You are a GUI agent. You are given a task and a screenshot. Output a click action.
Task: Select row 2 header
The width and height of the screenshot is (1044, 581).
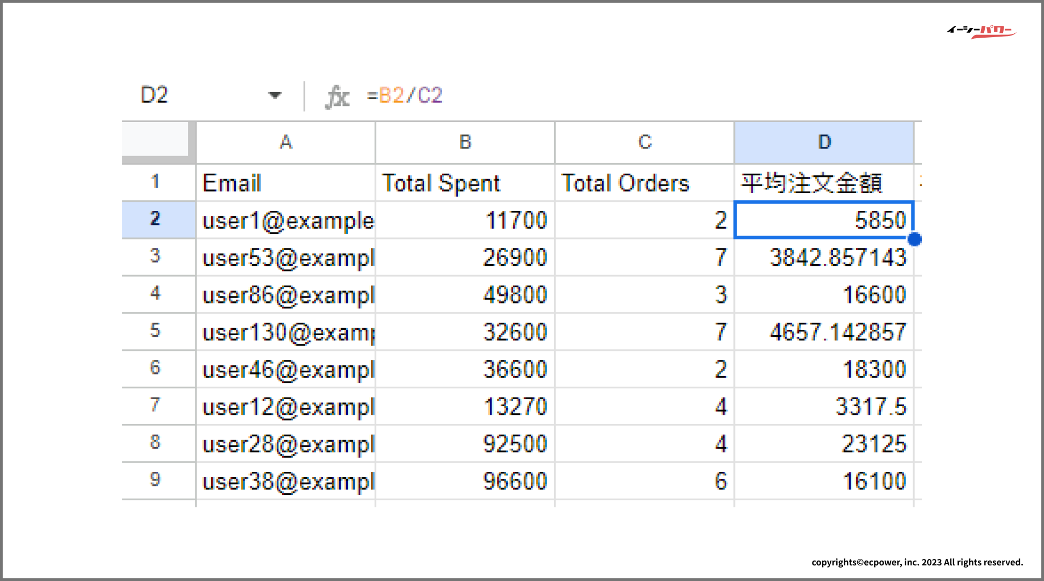tap(156, 219)
